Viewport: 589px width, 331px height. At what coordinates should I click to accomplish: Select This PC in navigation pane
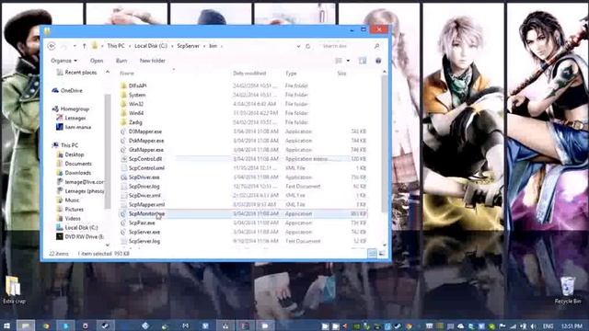coord(65,145)
